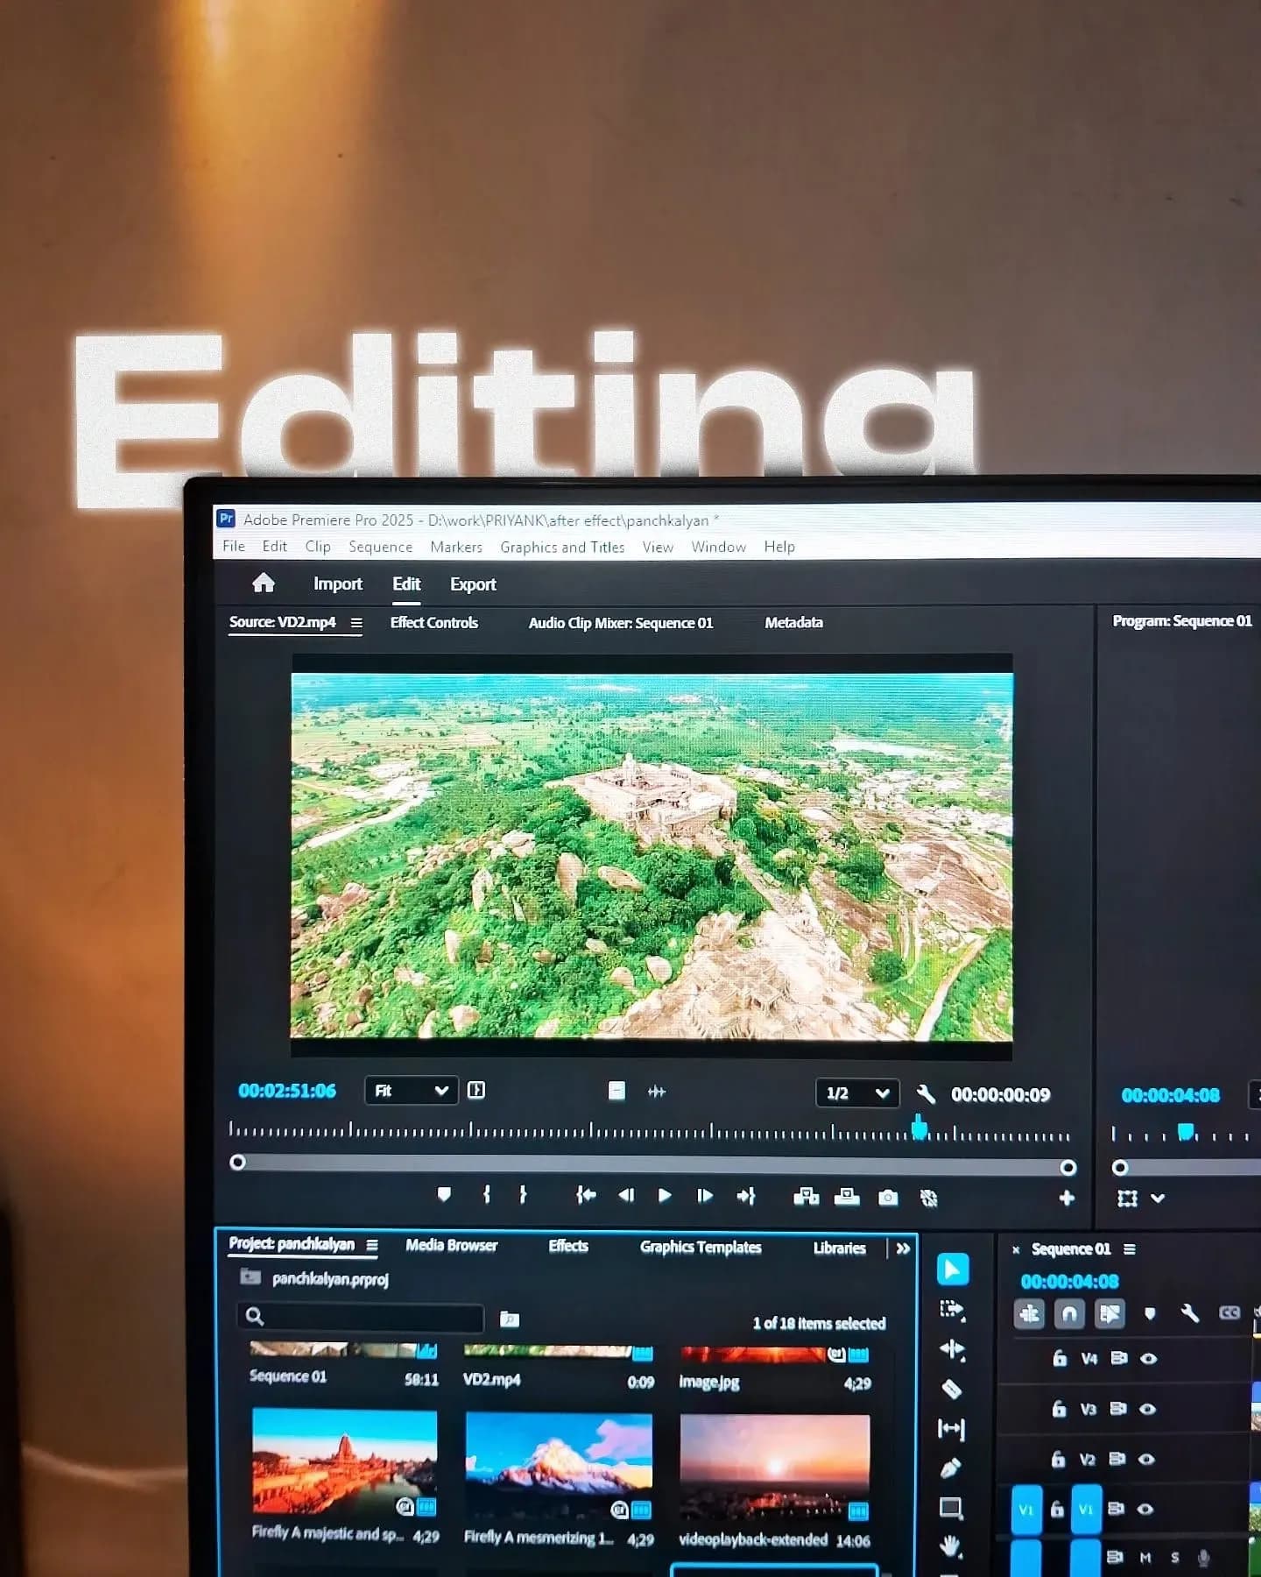Toggle V3 track output eye
Screen dimensions: 1261x1577
pyautogui.click(x=1149, y=1409)
